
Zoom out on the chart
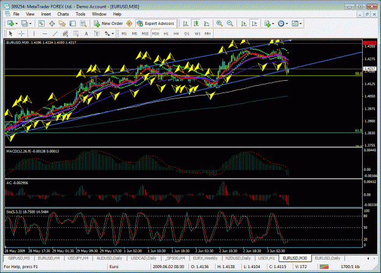[230, 24]
